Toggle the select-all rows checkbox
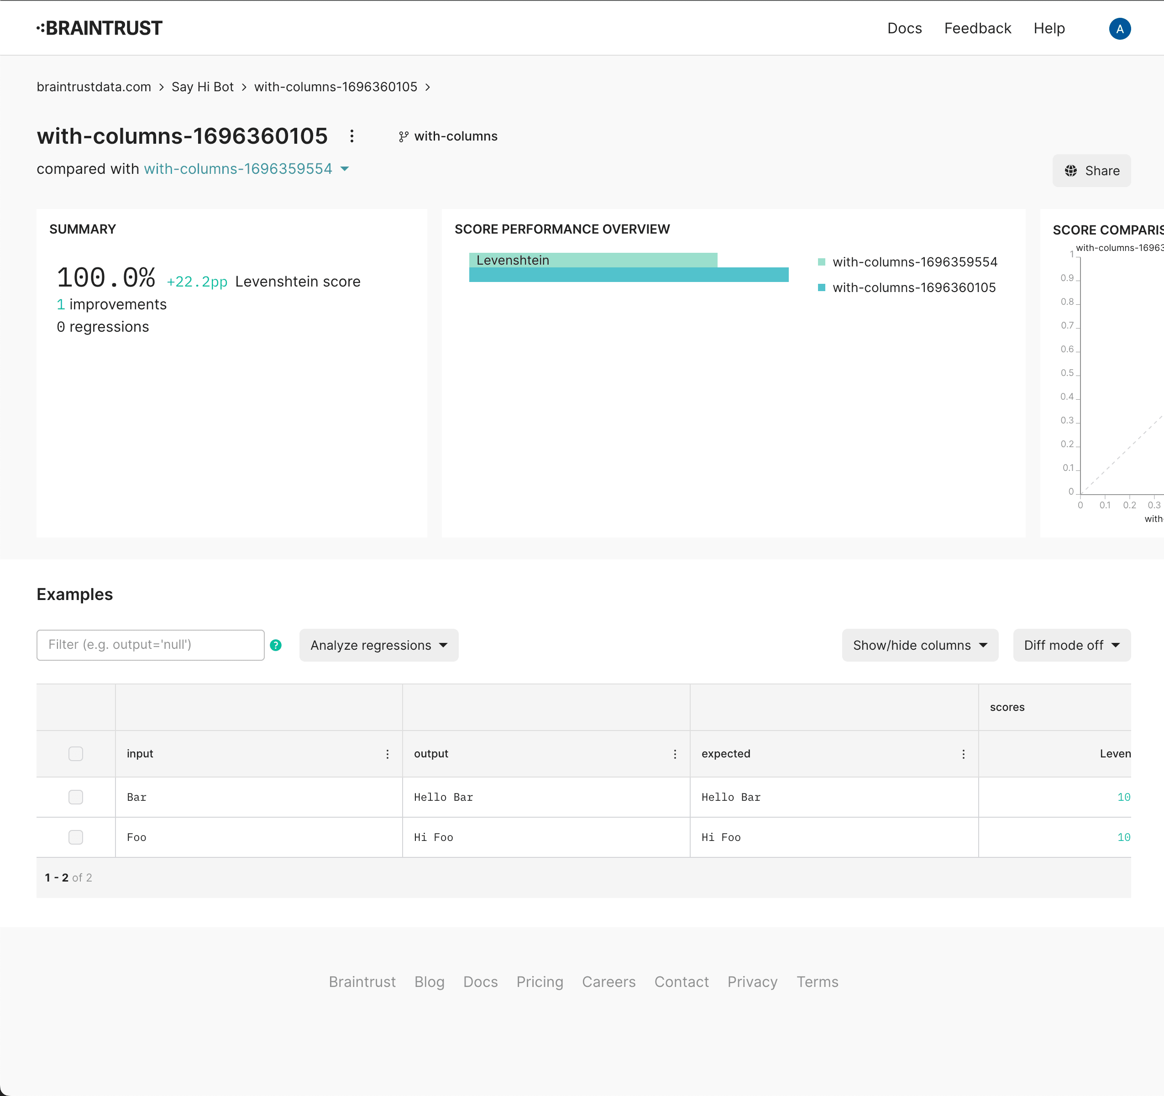Image resolution: width=1164 pixels, height=1096 pixels. point(75,754)
